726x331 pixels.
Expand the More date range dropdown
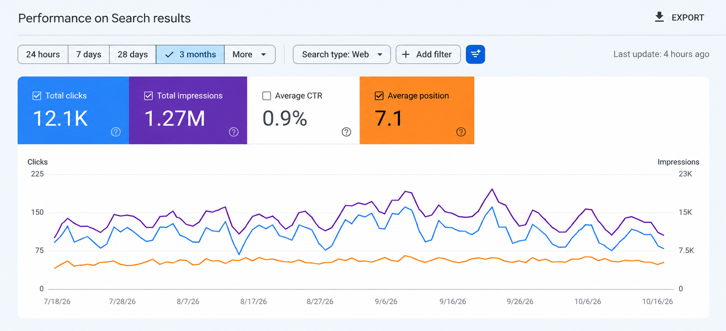click(x=250, y=54)
